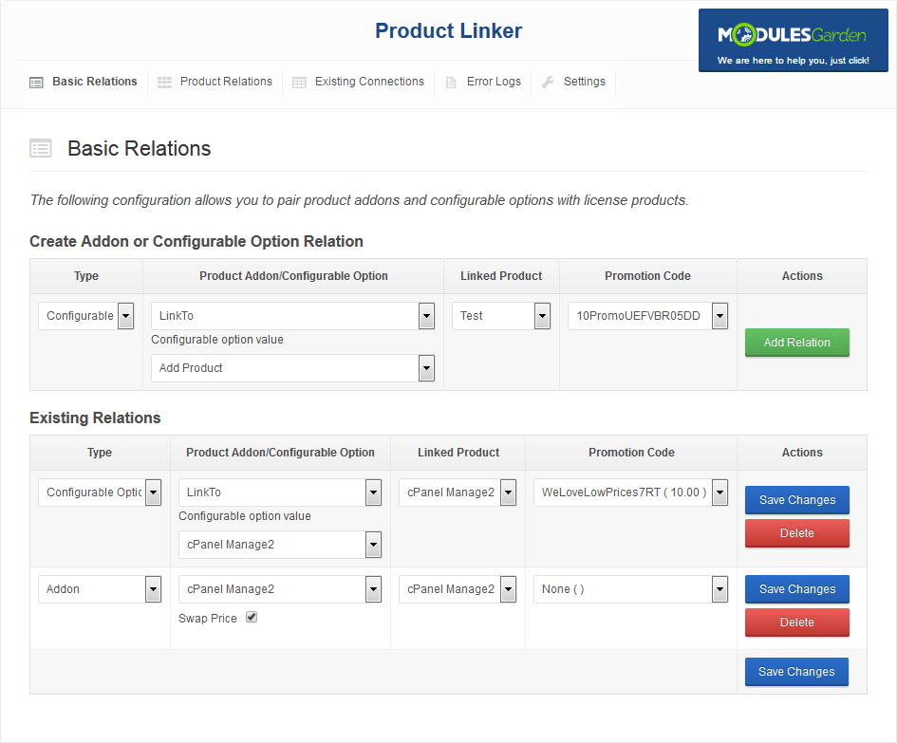Image resolution: width=897 pixels, height=743 pixels.
Task: Delete the Configurable Option LinkTo relation
Action: point(797,533)
